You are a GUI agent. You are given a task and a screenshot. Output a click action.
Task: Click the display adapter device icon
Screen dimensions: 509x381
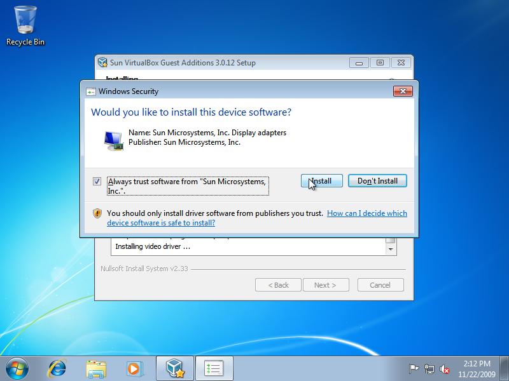114,139
